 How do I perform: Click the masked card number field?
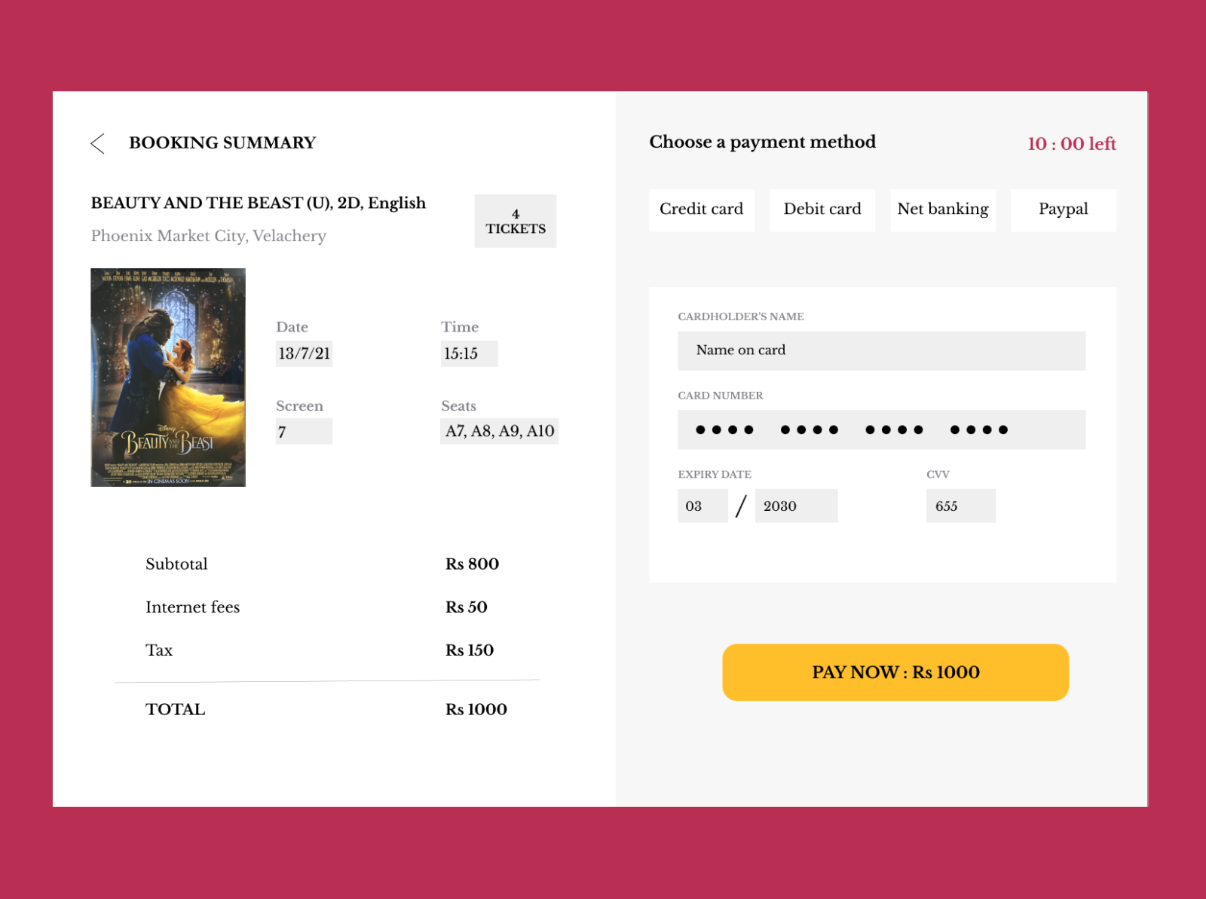click(x=882, y=429)
